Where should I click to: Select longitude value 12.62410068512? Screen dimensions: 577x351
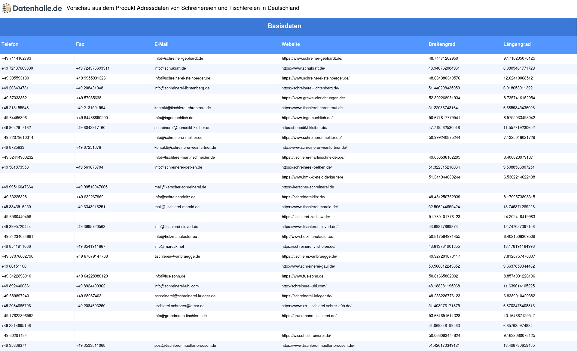518,78
